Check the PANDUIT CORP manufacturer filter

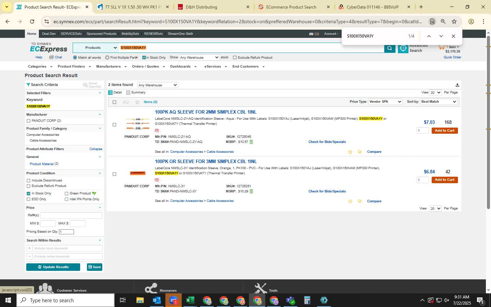28,121
